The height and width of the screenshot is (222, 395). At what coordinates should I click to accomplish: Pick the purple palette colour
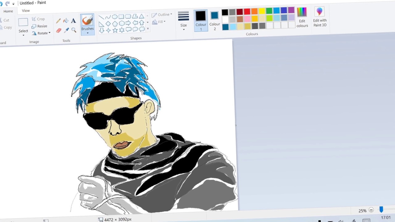coord(291,10)
